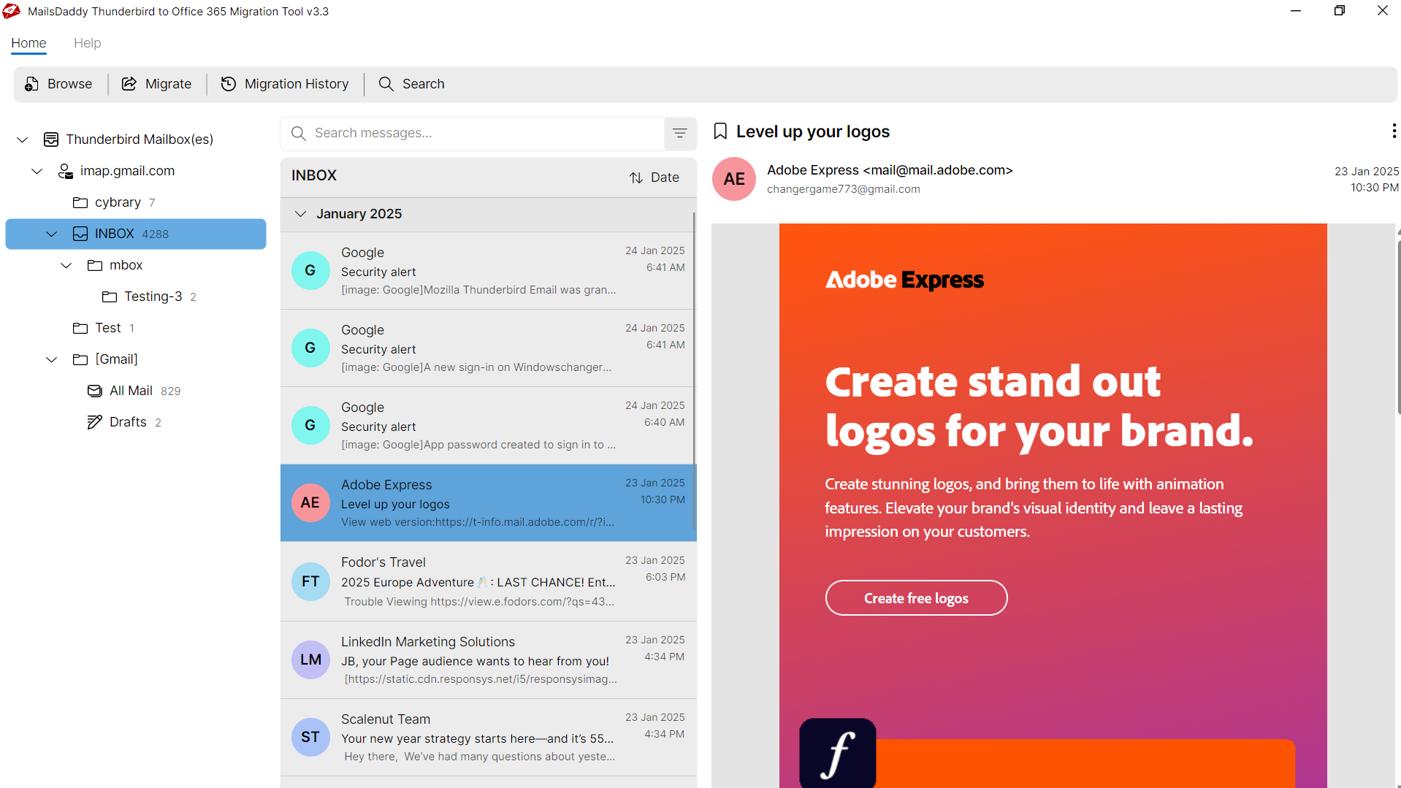Image resolution: width=1401 pixels, height=788 pixels.
Task: Click the Search toolbar magnifier icon
Action: pos(386,84)
